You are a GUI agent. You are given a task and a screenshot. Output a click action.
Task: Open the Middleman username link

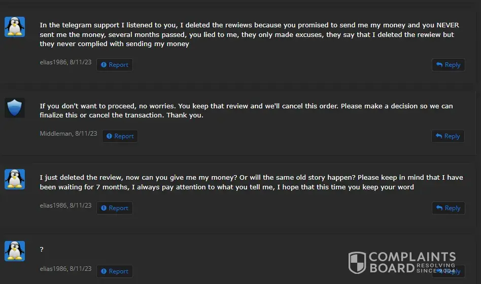[x=56, y=134]
